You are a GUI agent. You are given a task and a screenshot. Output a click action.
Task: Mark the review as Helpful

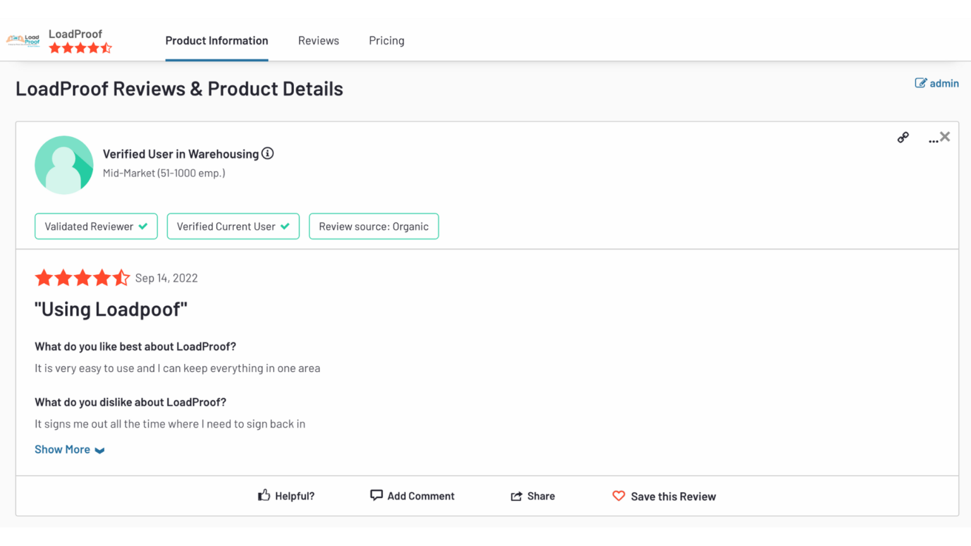click(286, 496)
